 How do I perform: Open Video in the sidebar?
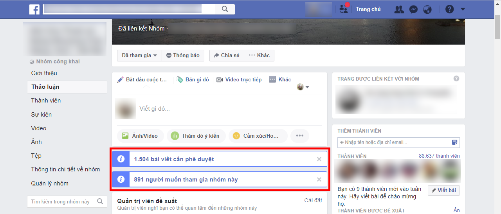[x=39, y=128]
